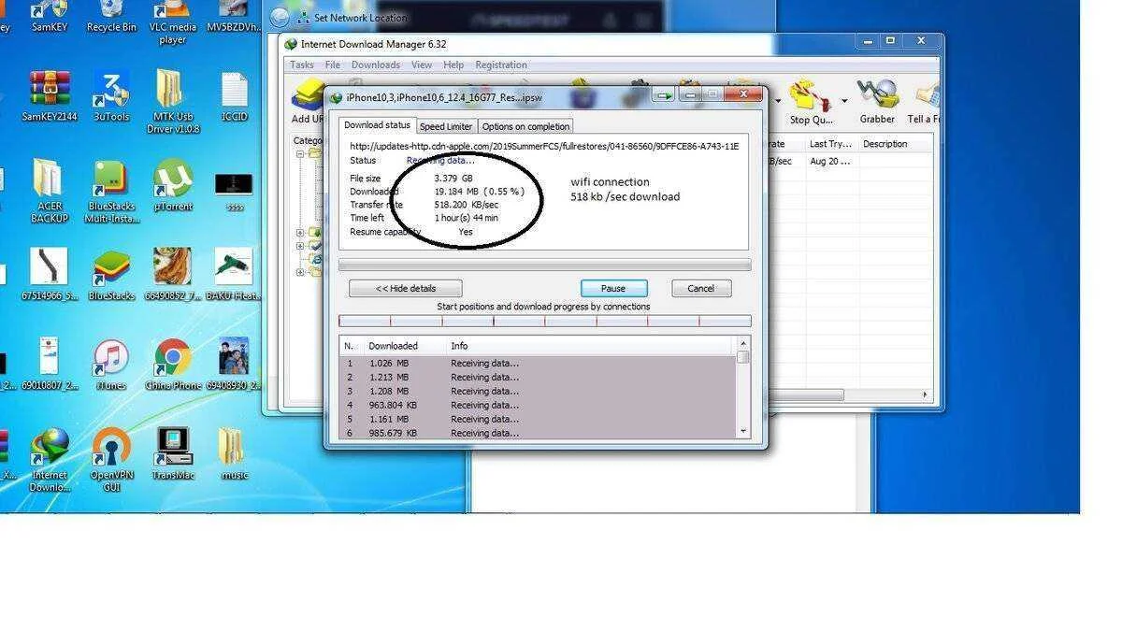This screenshot has width=1122, height=631.
Task: Open the 69010807 desktop image file
Action: click(x=50, y=365)
